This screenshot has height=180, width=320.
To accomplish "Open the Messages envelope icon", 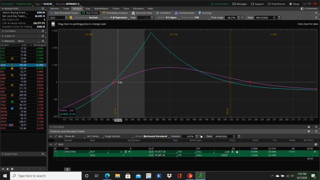I will coord(234,4).
